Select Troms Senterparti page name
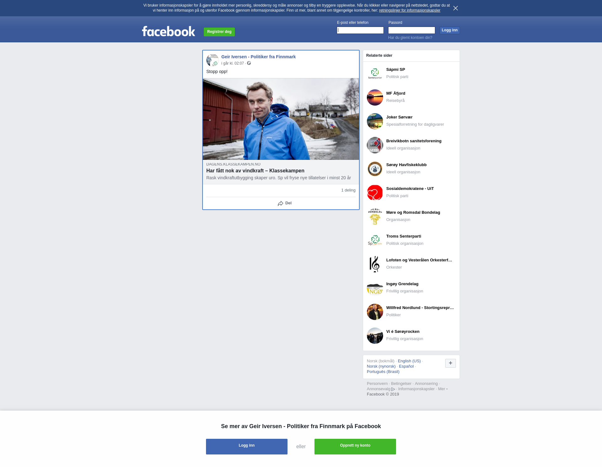The width and height of the screenshot is (602, 467). [404, 236]
